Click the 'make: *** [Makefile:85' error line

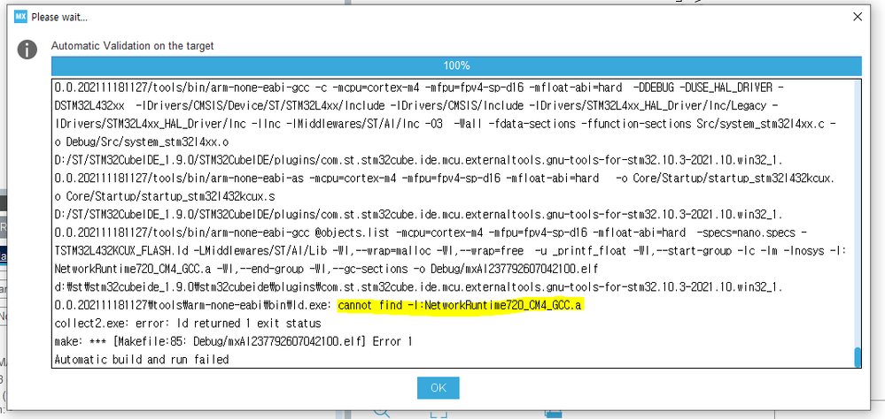[x=234, y=341]
